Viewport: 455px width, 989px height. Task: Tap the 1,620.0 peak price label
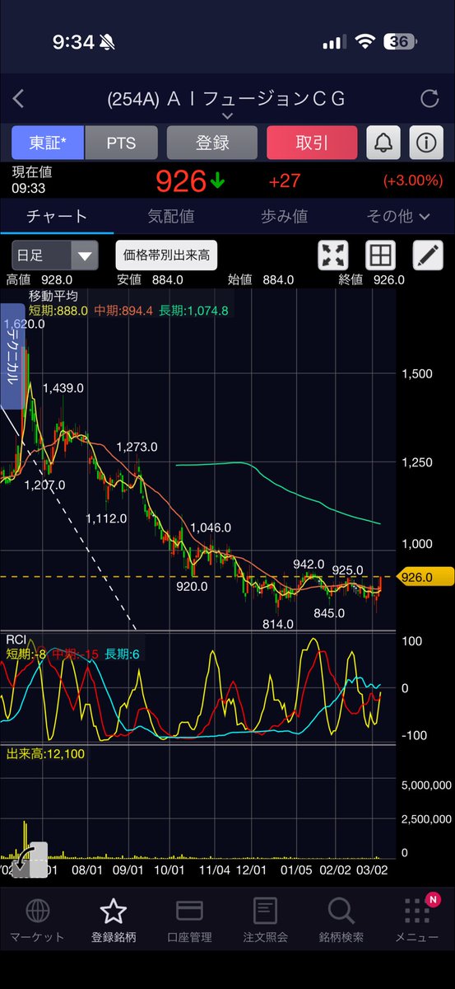(23, 324)
